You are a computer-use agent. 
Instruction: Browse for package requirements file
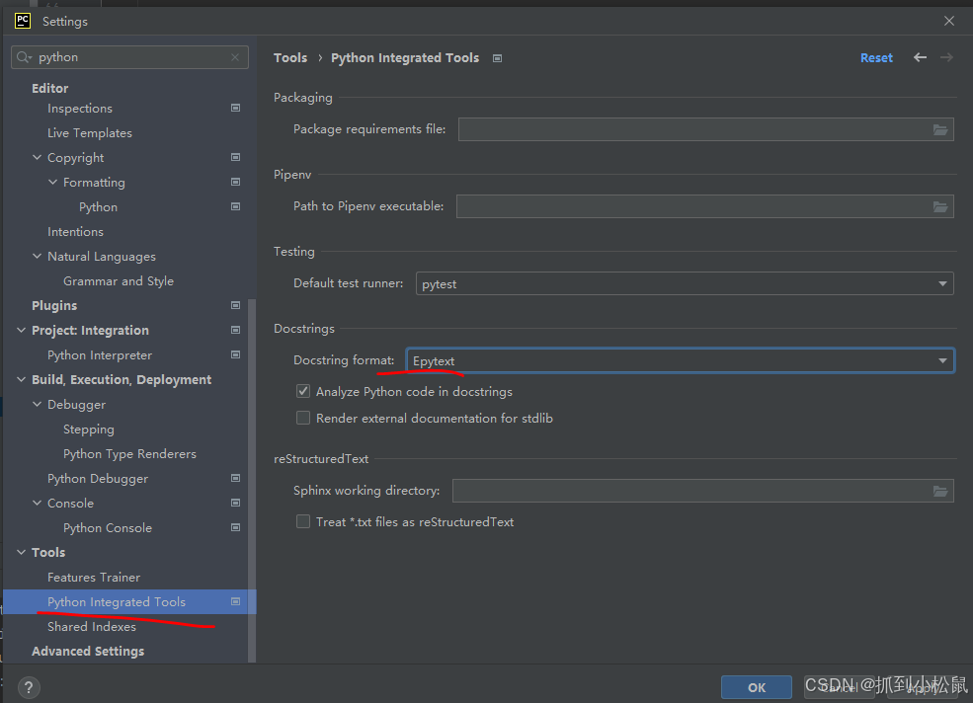point(940,129)
